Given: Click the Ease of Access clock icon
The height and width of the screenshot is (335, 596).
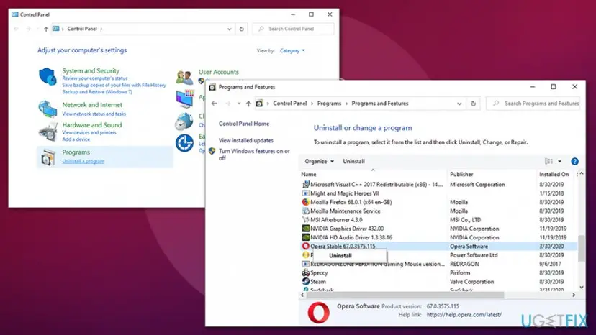Looking at the screenshot, I should click(x=184, y=143).
